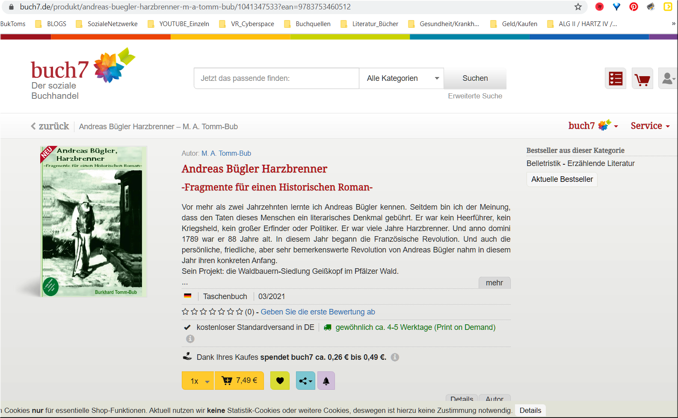The height and width of the screenshot is (418, 678).
Task: Open the Geld/Kaufen bookmark folder
Action: pyautogui.click(x=514, y=24)
